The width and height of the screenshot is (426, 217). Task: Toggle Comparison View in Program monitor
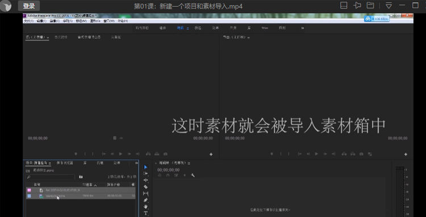pyautogui.click(x=370, y=154)
